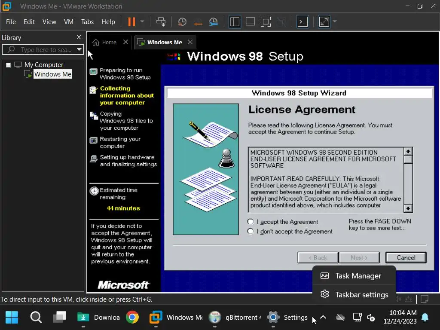Open Task Manager from the context menu
The height and width of the screenshot is (330, 440).
(354, 276)
